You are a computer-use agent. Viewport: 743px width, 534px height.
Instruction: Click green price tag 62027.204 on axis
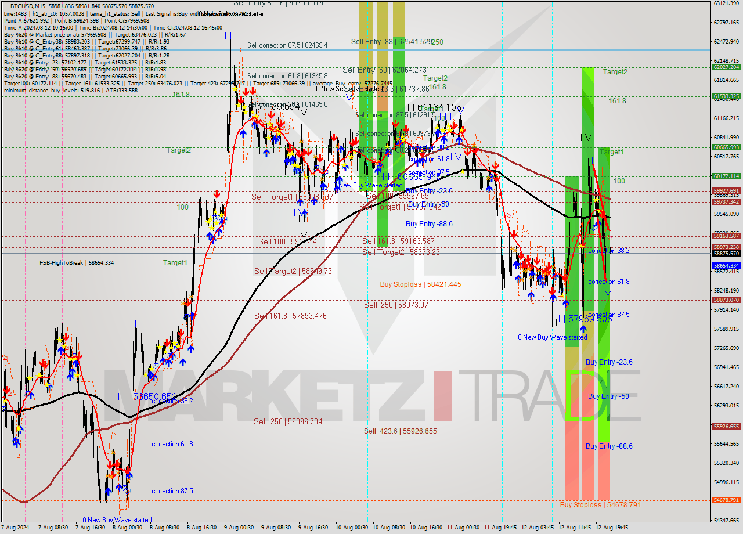[726, 67]
